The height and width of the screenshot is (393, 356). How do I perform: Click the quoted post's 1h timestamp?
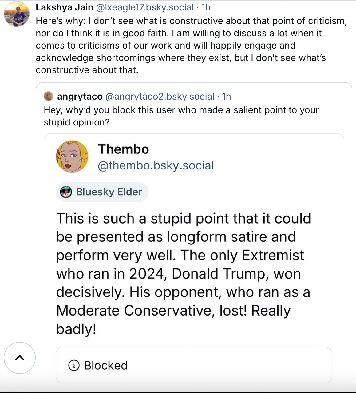(x=227, y=97)
